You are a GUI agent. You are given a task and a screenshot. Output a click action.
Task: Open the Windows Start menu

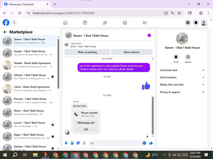pos(5,155)
